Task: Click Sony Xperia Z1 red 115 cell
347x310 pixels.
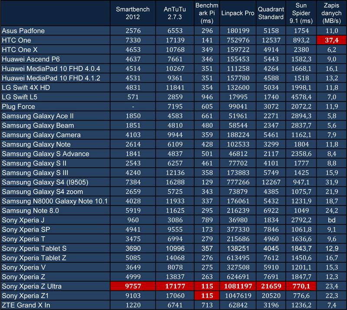Action: (207, 296)
